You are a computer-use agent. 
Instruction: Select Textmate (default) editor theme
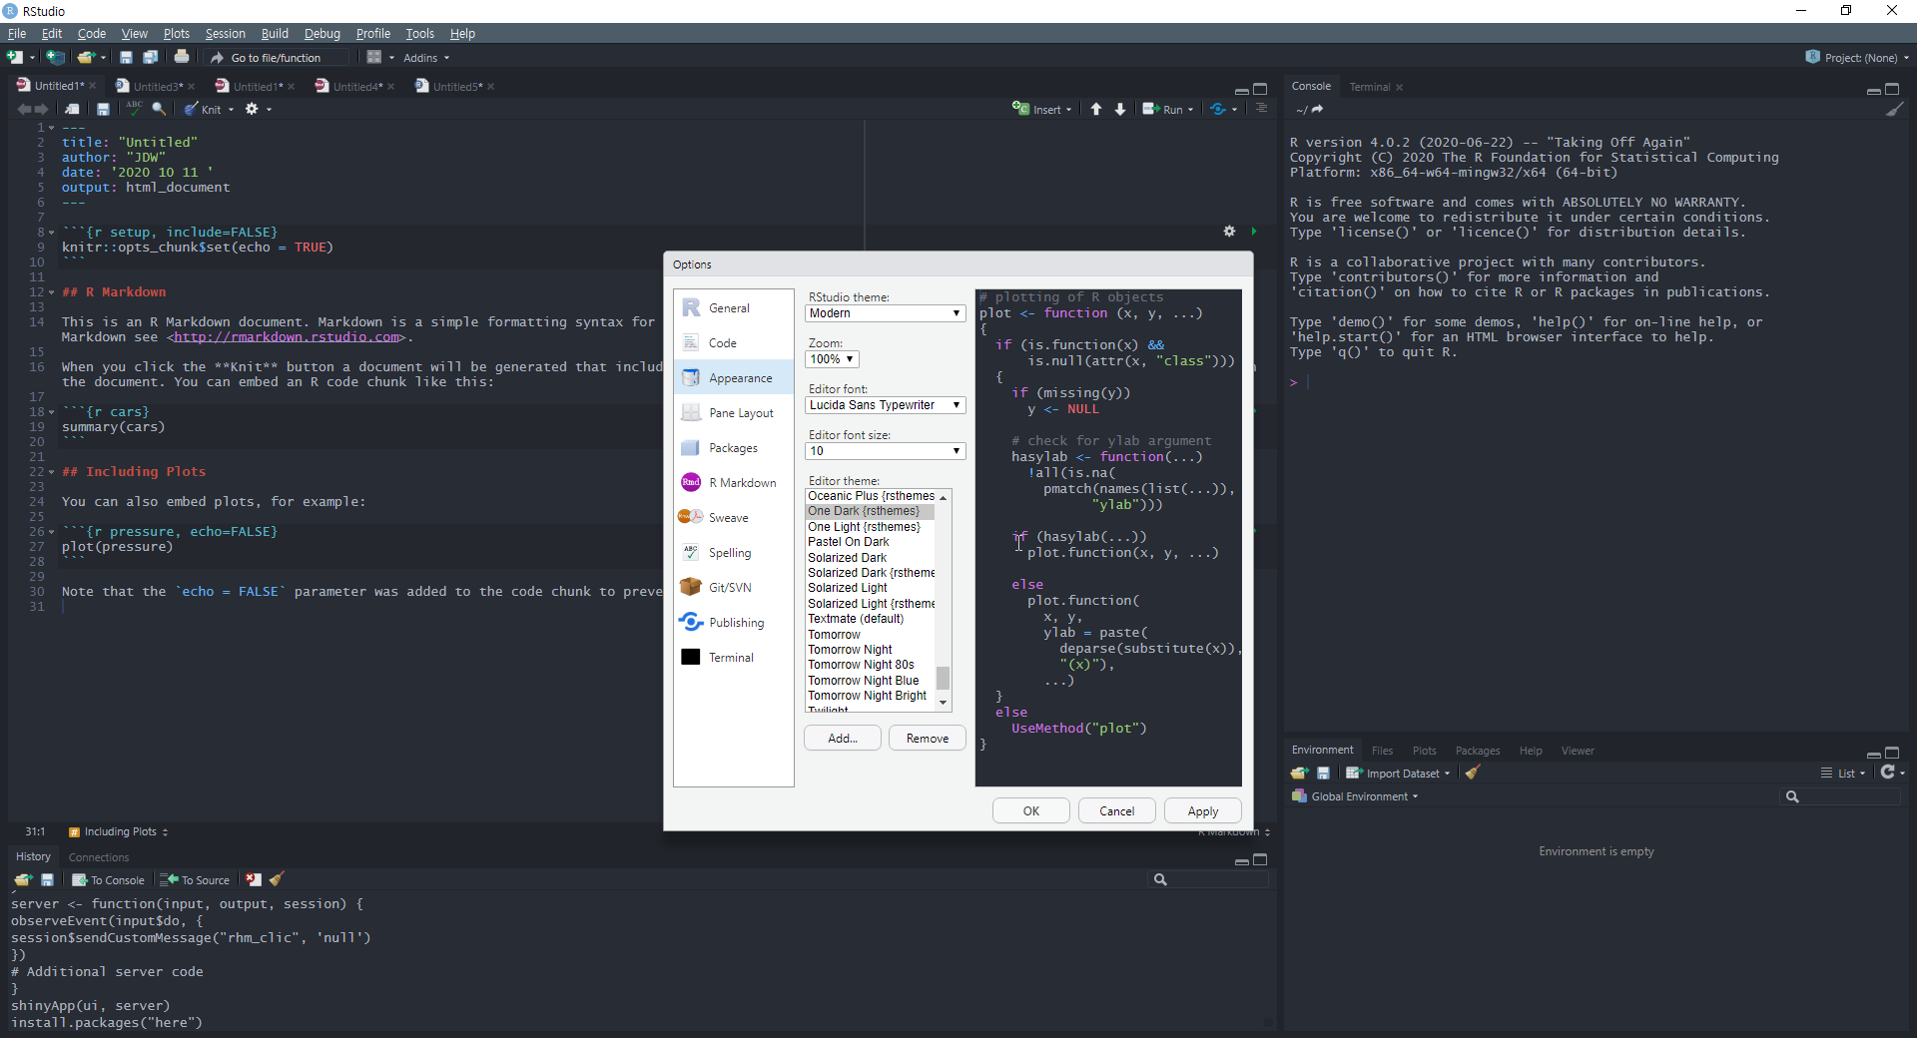[870, 619]
